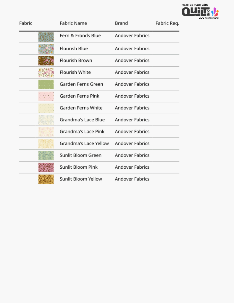
Task: Click the Garden Ferns White swatch
Action: [46, 108]
